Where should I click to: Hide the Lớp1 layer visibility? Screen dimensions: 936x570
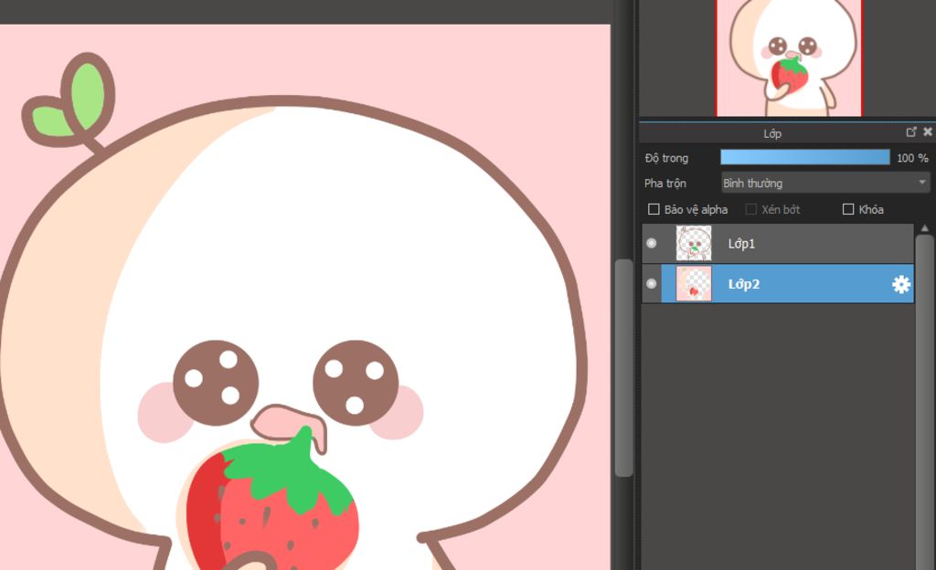point(651,243)
